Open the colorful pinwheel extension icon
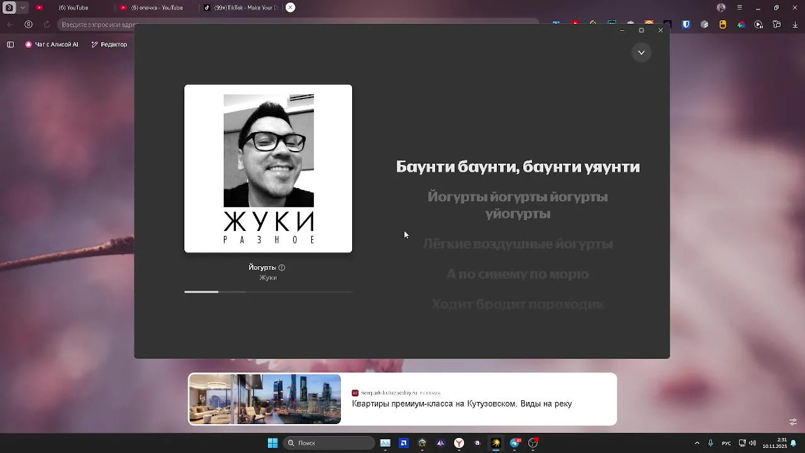 coord(741,25)
